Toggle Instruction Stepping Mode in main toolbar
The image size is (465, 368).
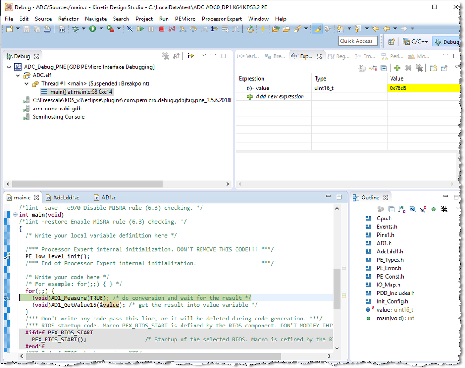click(214, 29)
